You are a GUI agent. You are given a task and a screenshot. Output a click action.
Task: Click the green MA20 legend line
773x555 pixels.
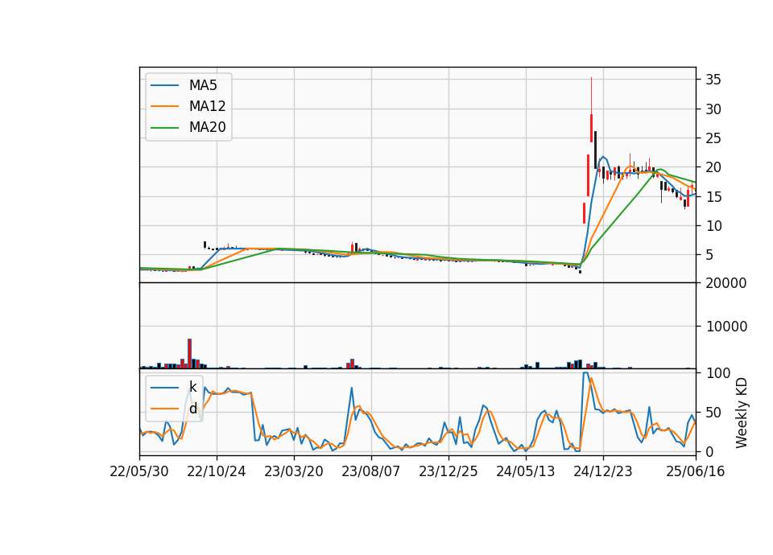[164, 128]
